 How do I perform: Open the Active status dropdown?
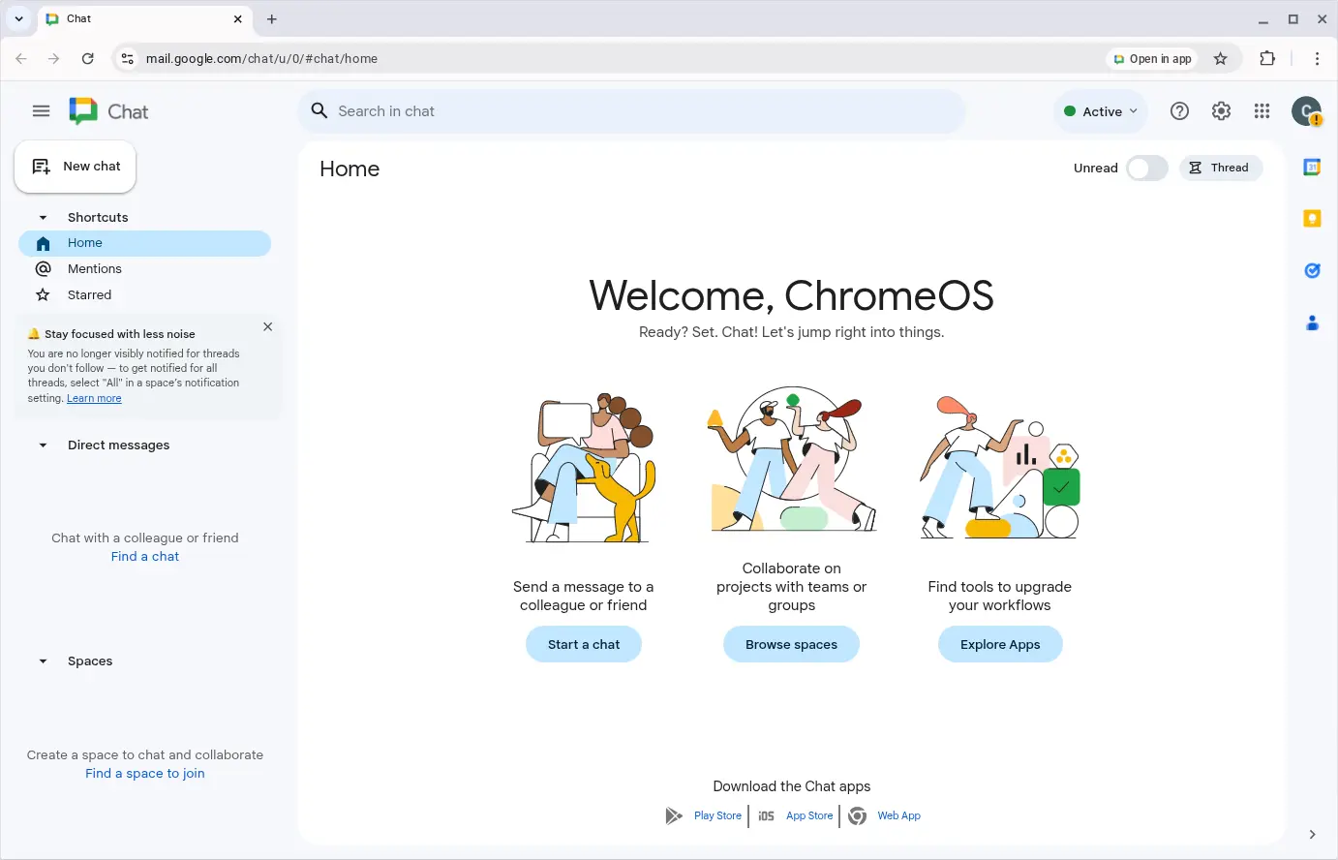click(x=1101, y=111)
